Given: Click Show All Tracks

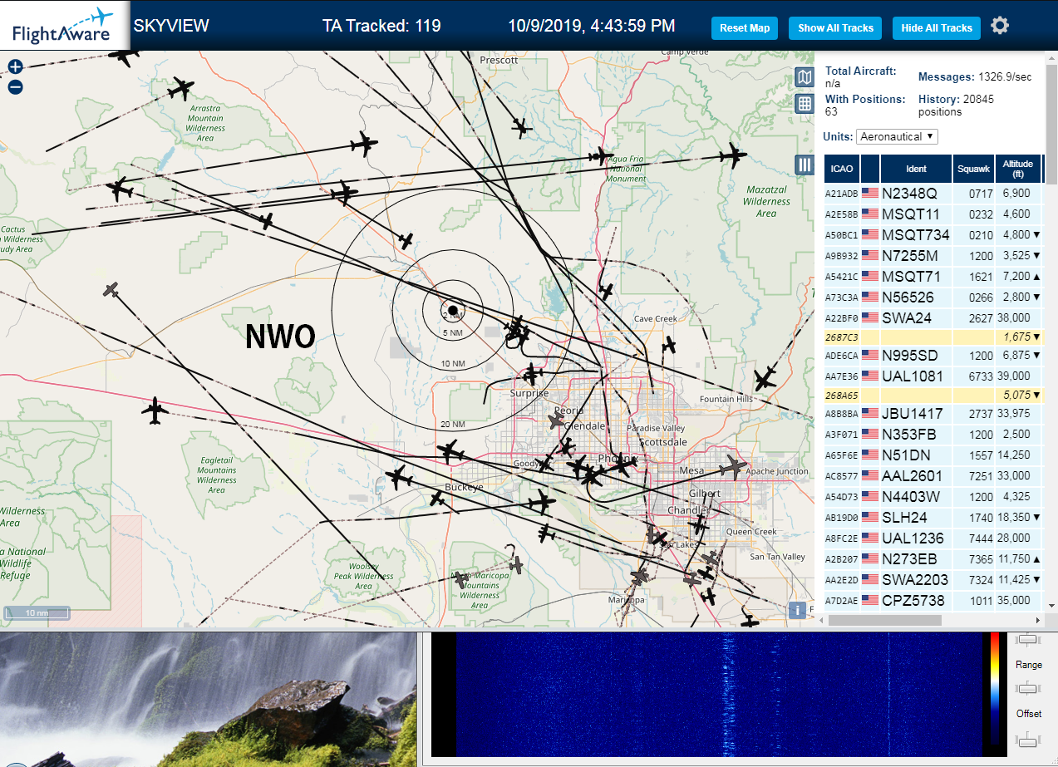Looking at the screenshot, I should pos(835,27).
